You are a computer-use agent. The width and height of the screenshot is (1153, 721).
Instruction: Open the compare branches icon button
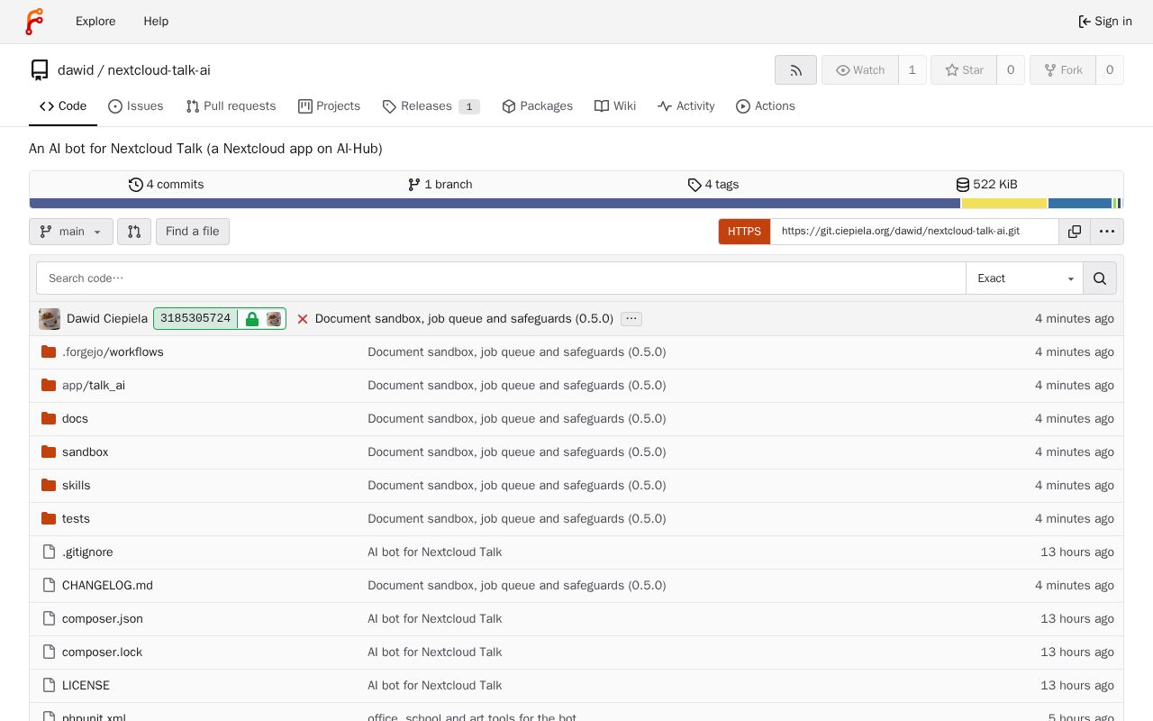(x=134, y=232)
